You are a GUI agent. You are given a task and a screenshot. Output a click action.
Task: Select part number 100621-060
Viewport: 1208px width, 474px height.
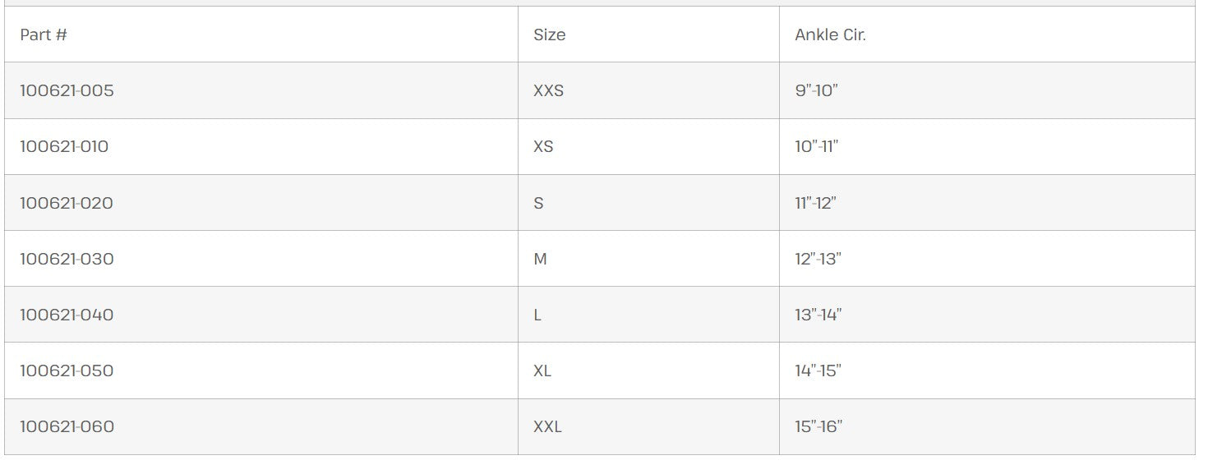coord(67,426)
